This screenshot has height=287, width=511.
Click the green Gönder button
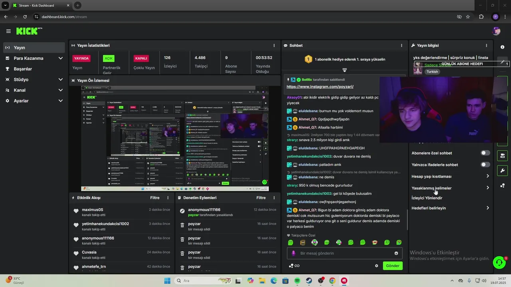pos(392,266)
